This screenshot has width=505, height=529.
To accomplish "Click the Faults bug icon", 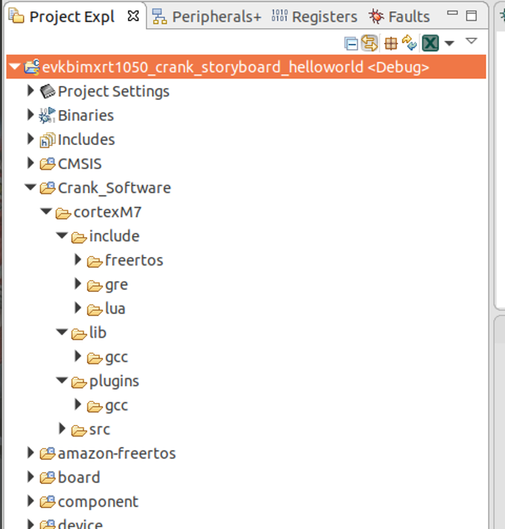I will pyautogui.click(x=376, y=16).
